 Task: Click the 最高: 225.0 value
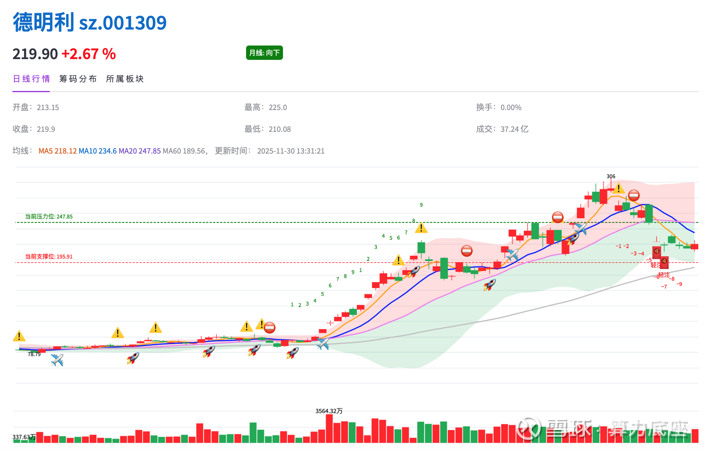click(x=265, y=107)
